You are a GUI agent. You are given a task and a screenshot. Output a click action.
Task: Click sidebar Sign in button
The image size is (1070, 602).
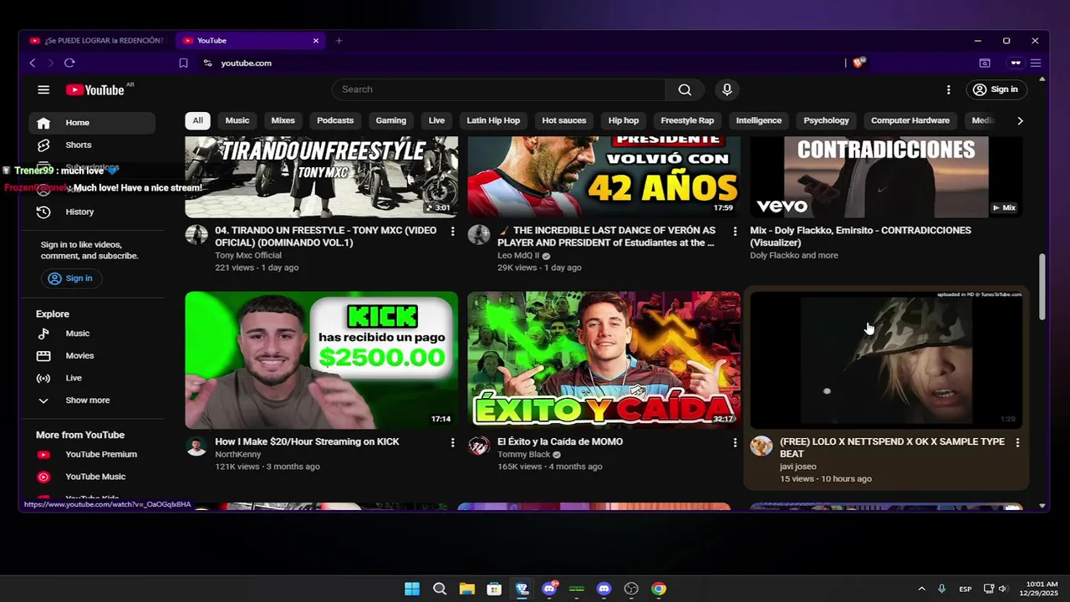click(70, 278)
